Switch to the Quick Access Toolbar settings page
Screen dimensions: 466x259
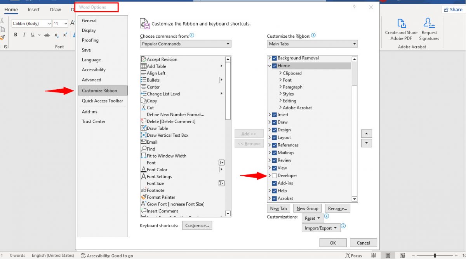(103, 101)
